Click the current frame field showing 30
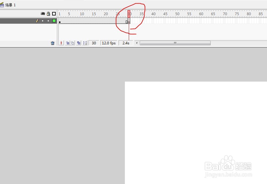Viewport: 267px width, 184px height. point(94,43)
